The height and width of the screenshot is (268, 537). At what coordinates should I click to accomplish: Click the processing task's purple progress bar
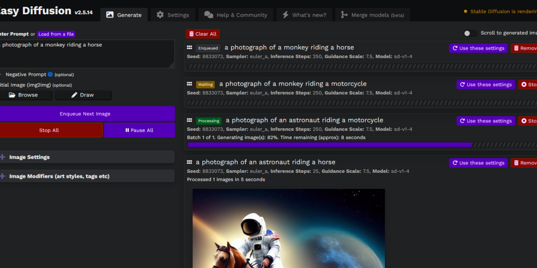(x=330, y=145)
